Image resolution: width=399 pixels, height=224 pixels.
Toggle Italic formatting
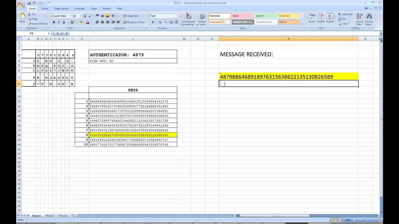tap(59, 22)
